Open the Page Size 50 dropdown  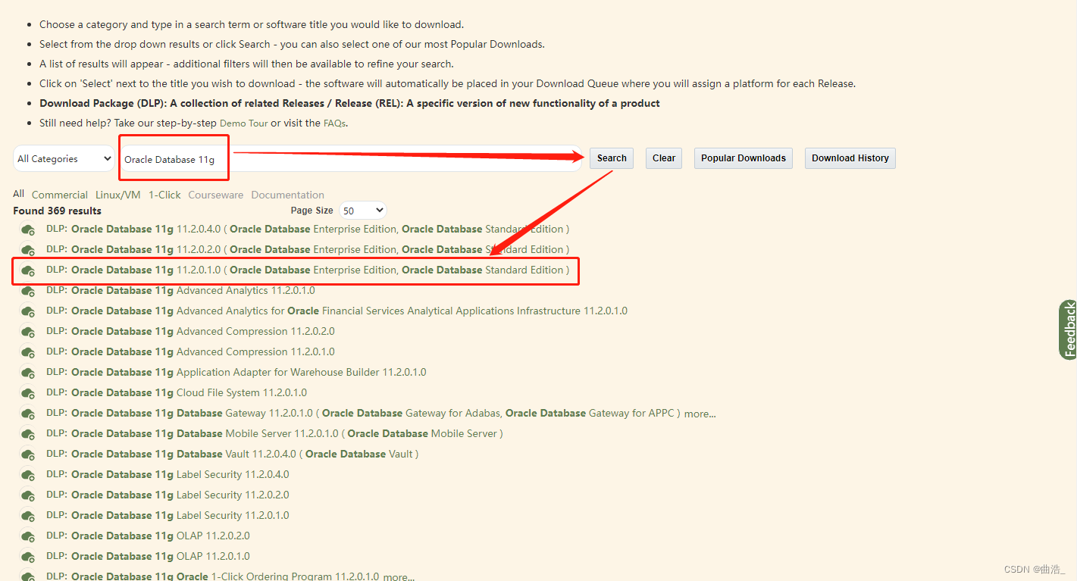click(x=362, y=211)
